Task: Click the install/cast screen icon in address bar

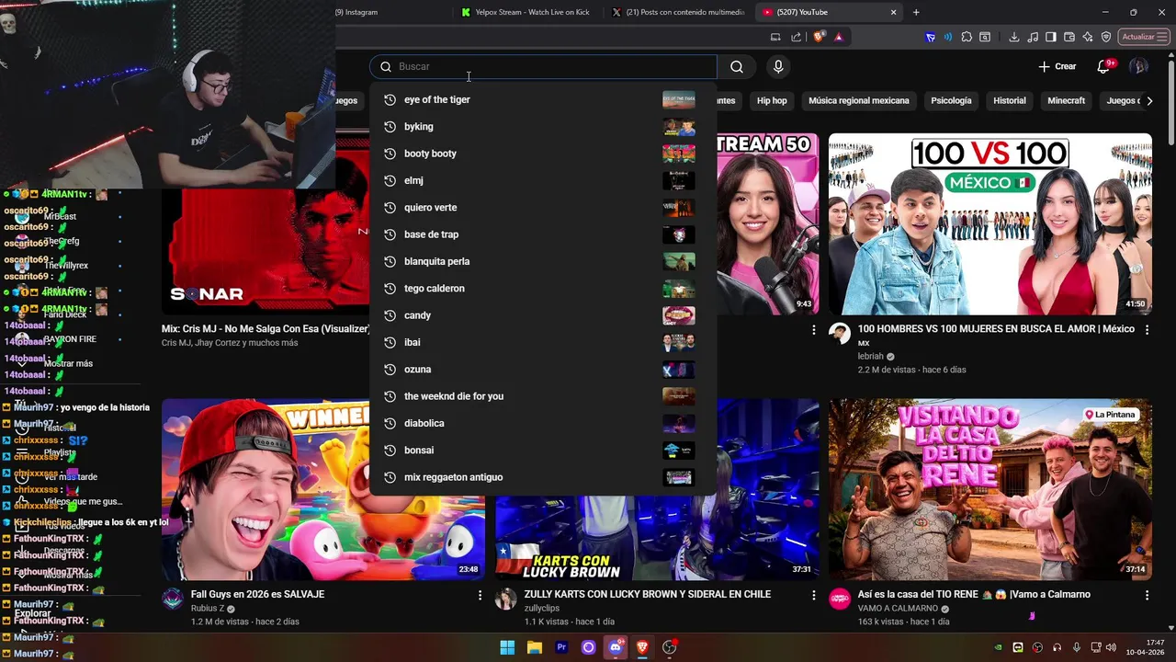Action: coord(775,37)
